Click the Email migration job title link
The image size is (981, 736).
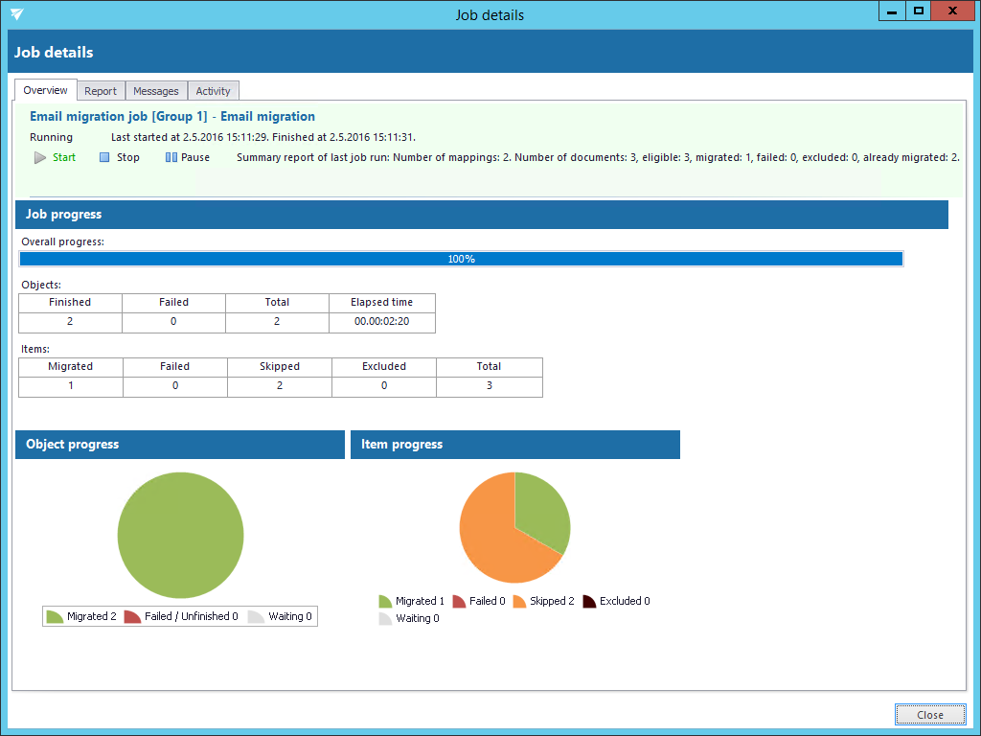pos(172,116)
